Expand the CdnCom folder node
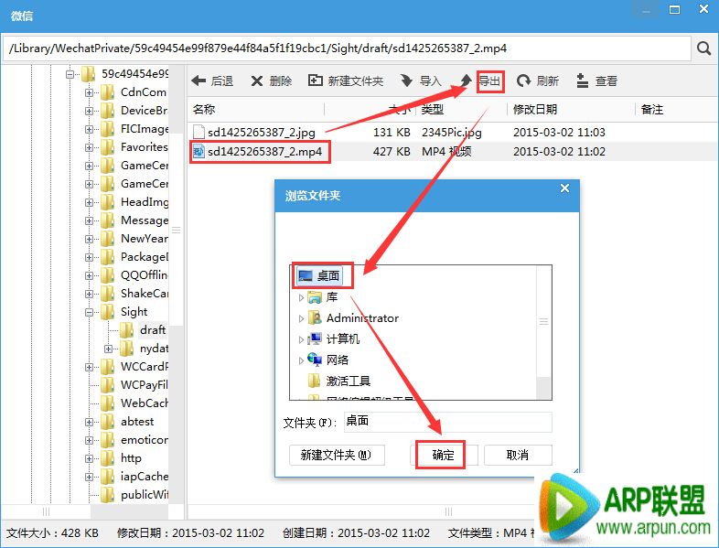The width and height of the screenshot is (719, 548). pyautogui.click(x=90, y=91)
